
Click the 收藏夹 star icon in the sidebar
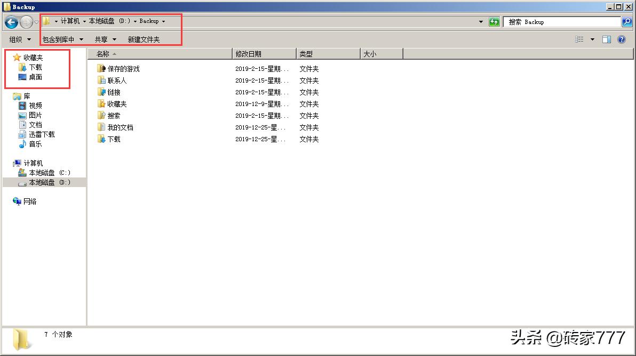coord(17,57)
